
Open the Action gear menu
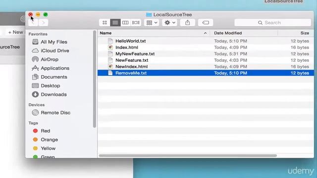[169, 23]
